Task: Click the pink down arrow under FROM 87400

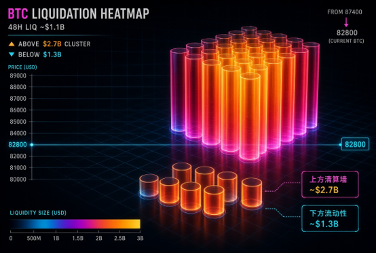Action: 346,22
